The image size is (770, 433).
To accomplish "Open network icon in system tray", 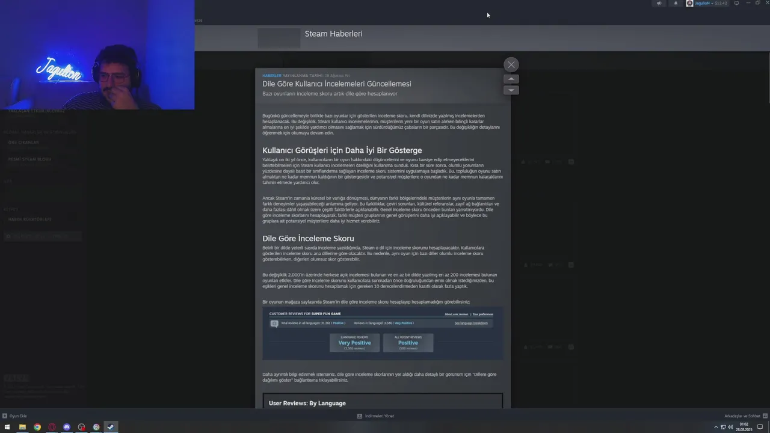I will [x=723, y=427].
